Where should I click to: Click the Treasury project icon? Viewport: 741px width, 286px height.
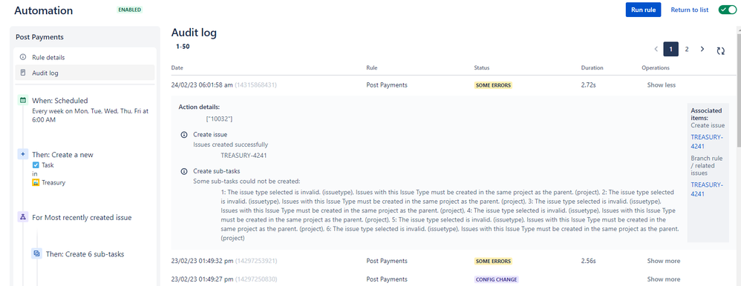36,182
